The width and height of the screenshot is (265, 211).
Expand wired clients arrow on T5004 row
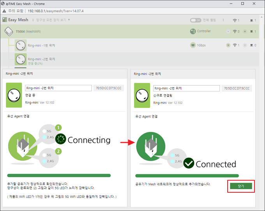pyautogui.click(x=245, y=32)
